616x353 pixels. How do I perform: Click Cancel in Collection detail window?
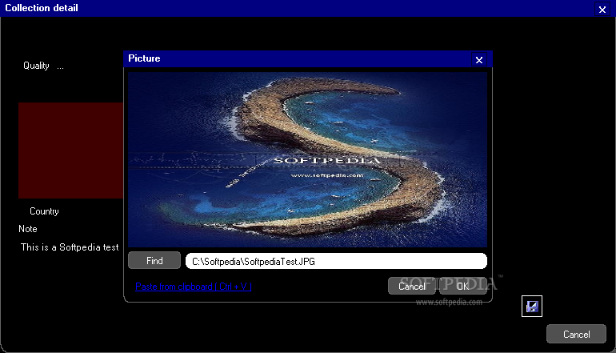click(576, 334)
